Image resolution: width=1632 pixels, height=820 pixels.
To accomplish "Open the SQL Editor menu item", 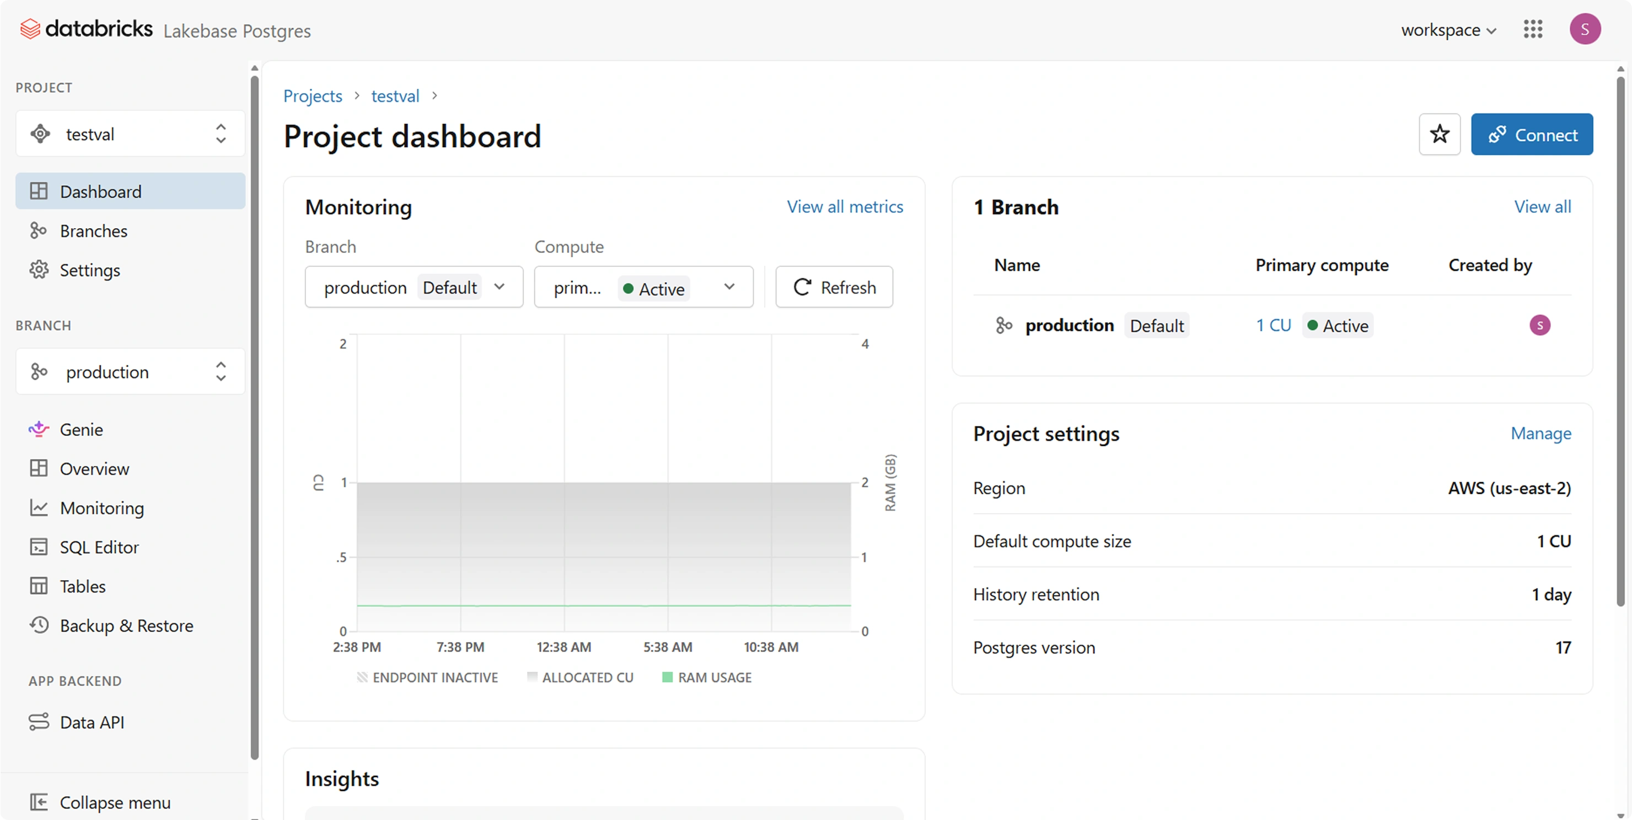I will click(131, 547).
